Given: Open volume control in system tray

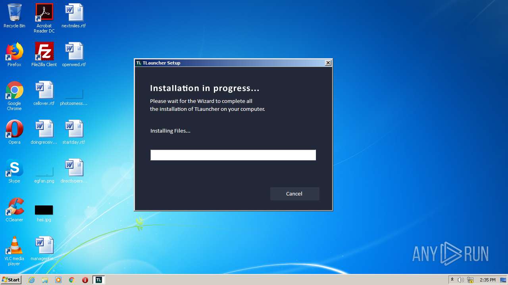Looking at the screenshot, I should click(x=461, y=280).
